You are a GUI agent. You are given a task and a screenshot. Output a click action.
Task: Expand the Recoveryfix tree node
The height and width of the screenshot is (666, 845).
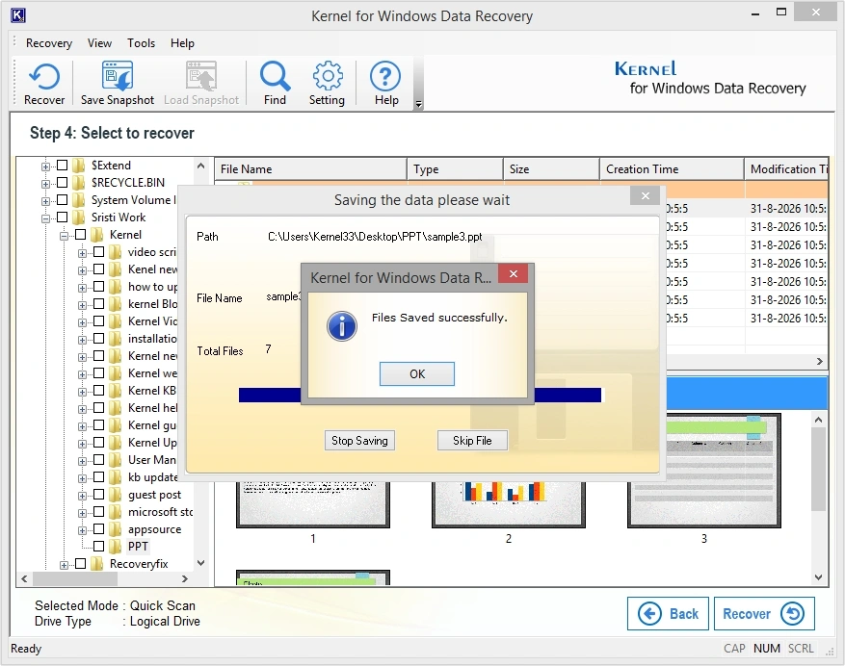pyautogui.click(x=65, y=565)
